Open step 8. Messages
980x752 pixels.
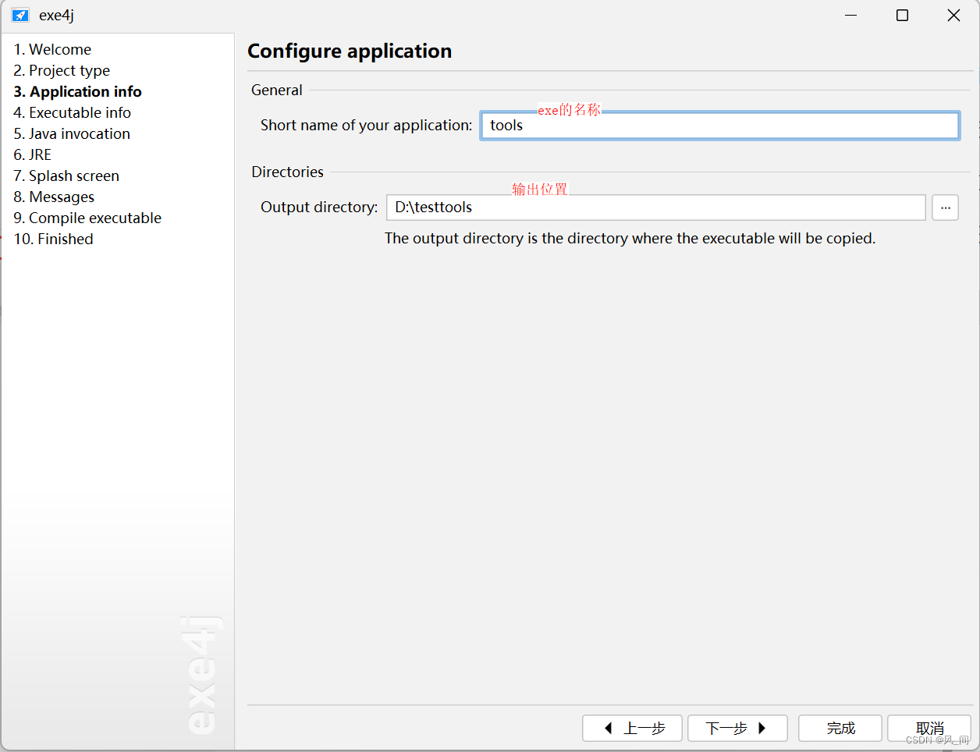pyautogui.click(x=54, y=197)
